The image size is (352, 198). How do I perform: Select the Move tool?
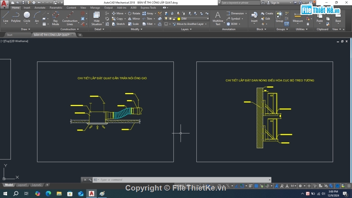click(118, 13)
